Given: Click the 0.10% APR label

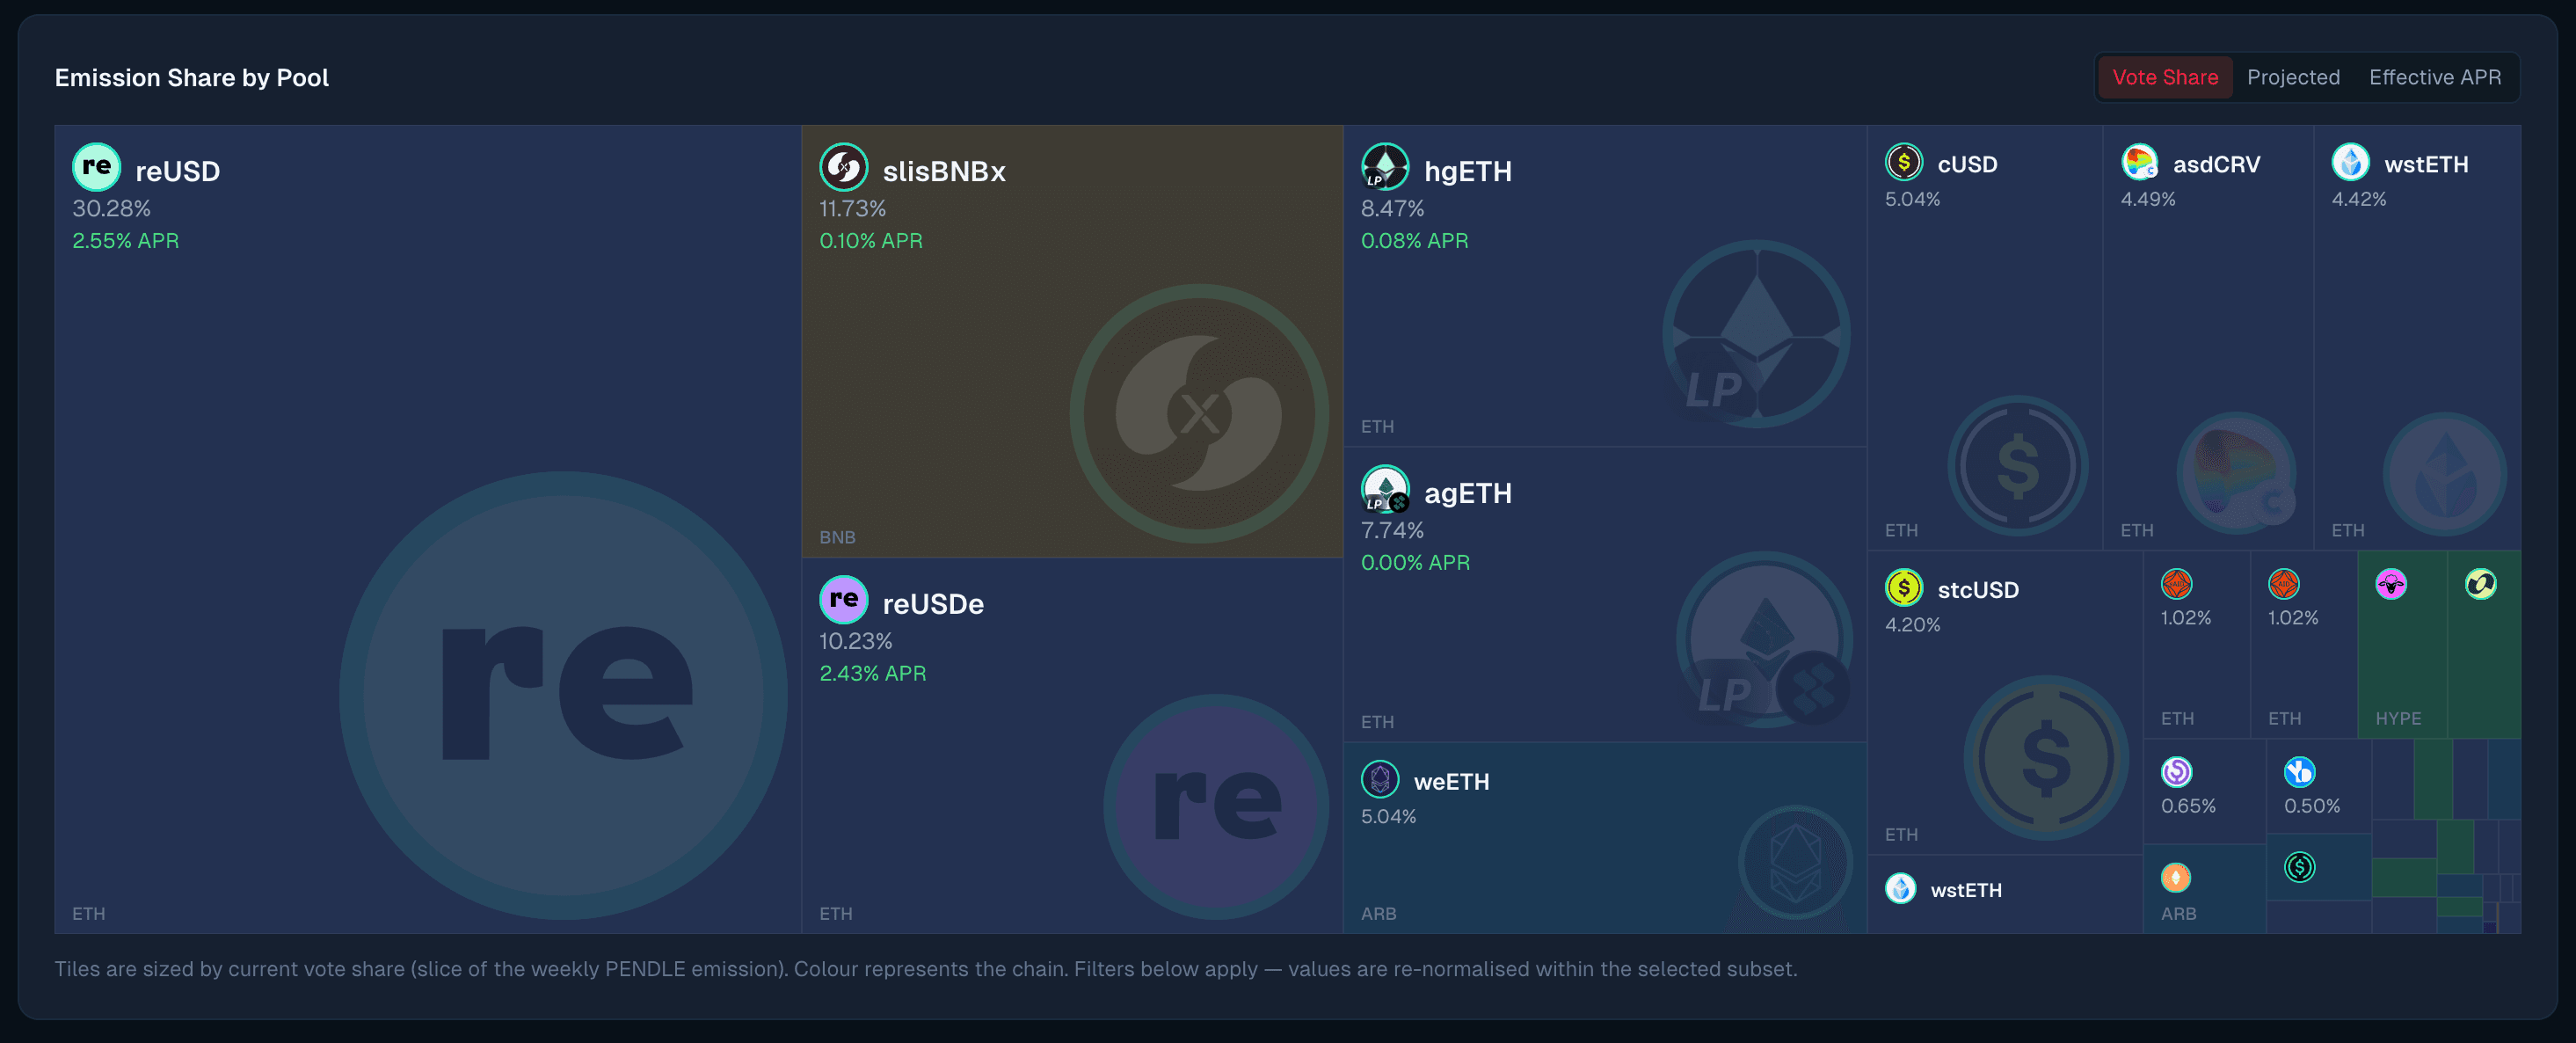Looking at the screenshot, I should pyautogui.click(x=871, y=241).
